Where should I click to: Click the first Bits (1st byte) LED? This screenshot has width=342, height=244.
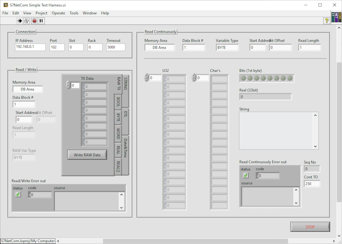(243, 78)
